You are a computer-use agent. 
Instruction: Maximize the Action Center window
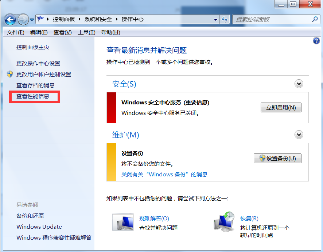293,4
